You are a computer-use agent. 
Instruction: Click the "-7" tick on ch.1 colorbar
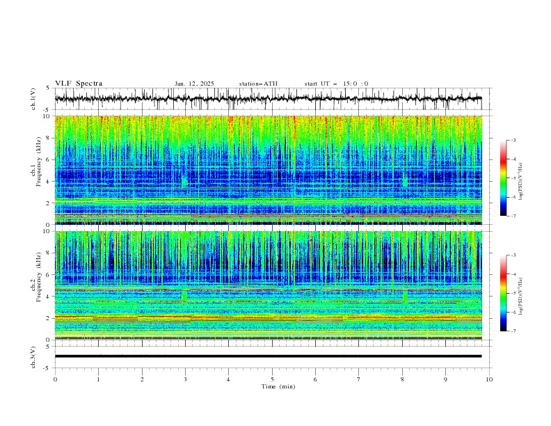(x=513, y=216)
